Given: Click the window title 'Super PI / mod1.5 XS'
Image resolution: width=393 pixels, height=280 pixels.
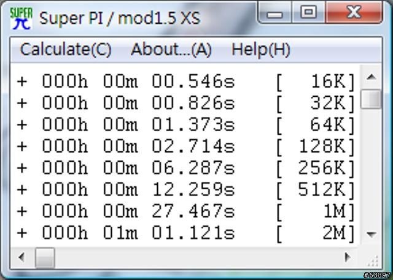Looking at the screenshot, I should pyautogui.click(x=120, y=18).
